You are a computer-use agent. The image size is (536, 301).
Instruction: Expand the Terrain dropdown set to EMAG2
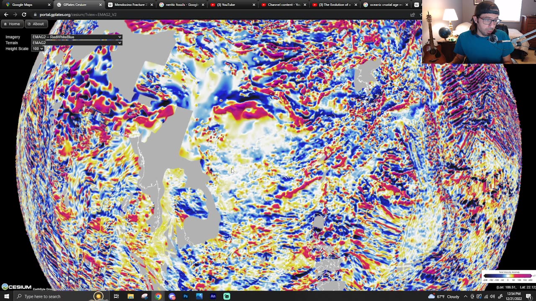pyautogui.click(x=77, y=43)
